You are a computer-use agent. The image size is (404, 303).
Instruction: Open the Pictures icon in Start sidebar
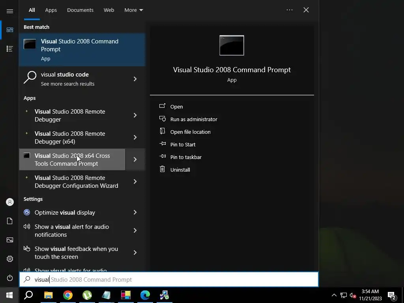click(10, 240)
